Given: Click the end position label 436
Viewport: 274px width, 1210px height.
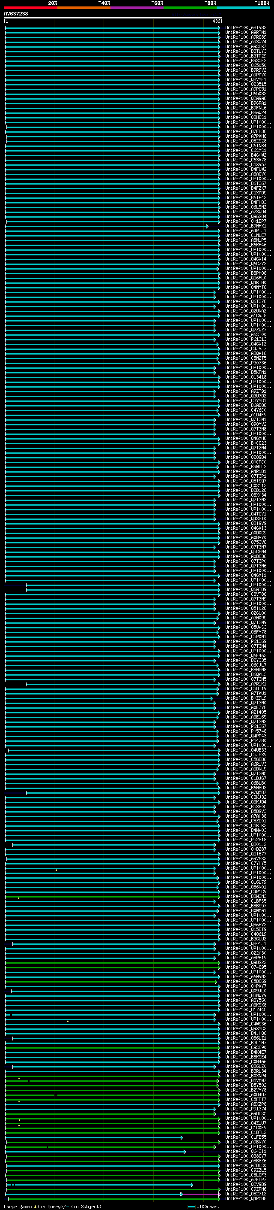Looking at the screenshot, I should click(216, 21).
